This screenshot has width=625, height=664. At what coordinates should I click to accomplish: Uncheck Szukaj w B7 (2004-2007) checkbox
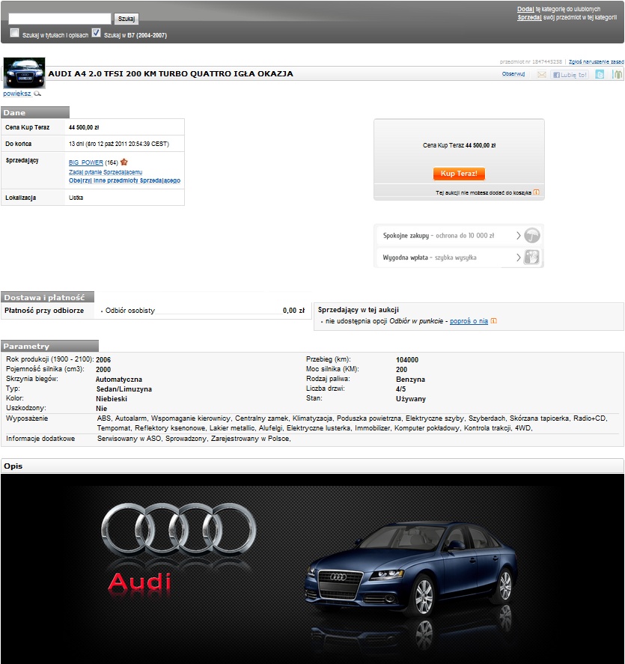pyautogui.click(x=96, y=33)
